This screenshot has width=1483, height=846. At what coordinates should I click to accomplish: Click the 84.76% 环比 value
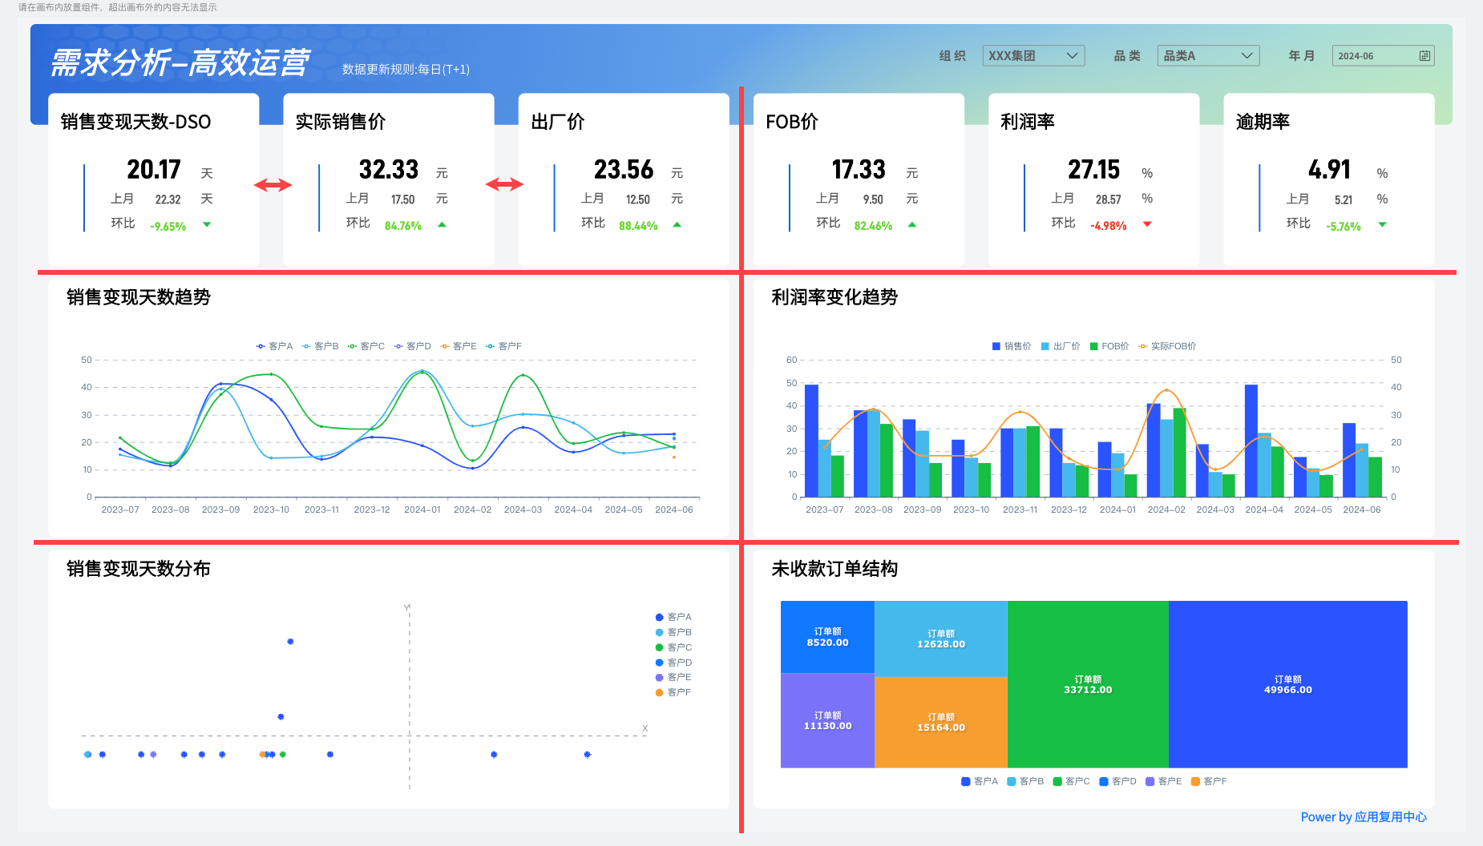tap(403, 226)
